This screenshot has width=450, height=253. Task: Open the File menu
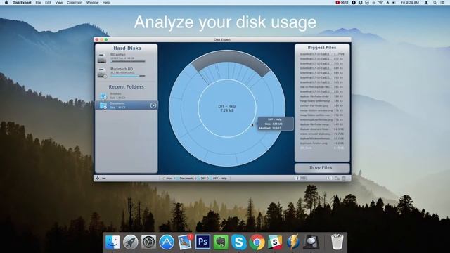coord(38,3)
